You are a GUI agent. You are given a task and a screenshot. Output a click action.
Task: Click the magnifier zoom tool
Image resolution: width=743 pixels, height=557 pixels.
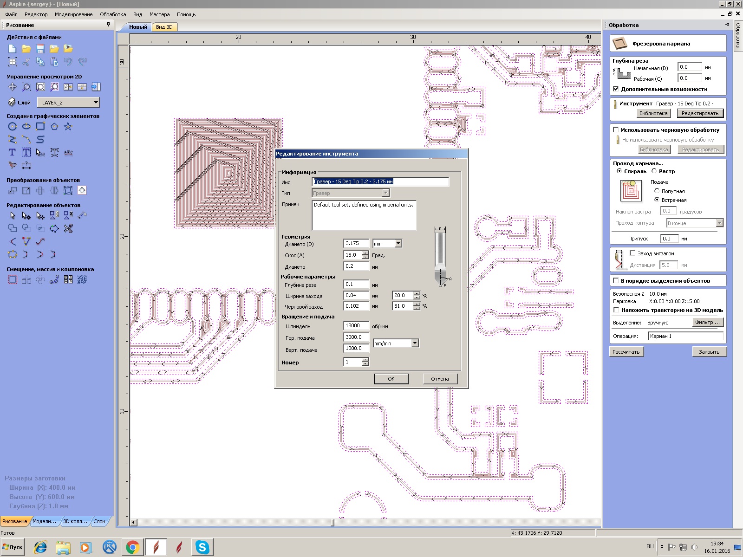(x=26, y=87)
